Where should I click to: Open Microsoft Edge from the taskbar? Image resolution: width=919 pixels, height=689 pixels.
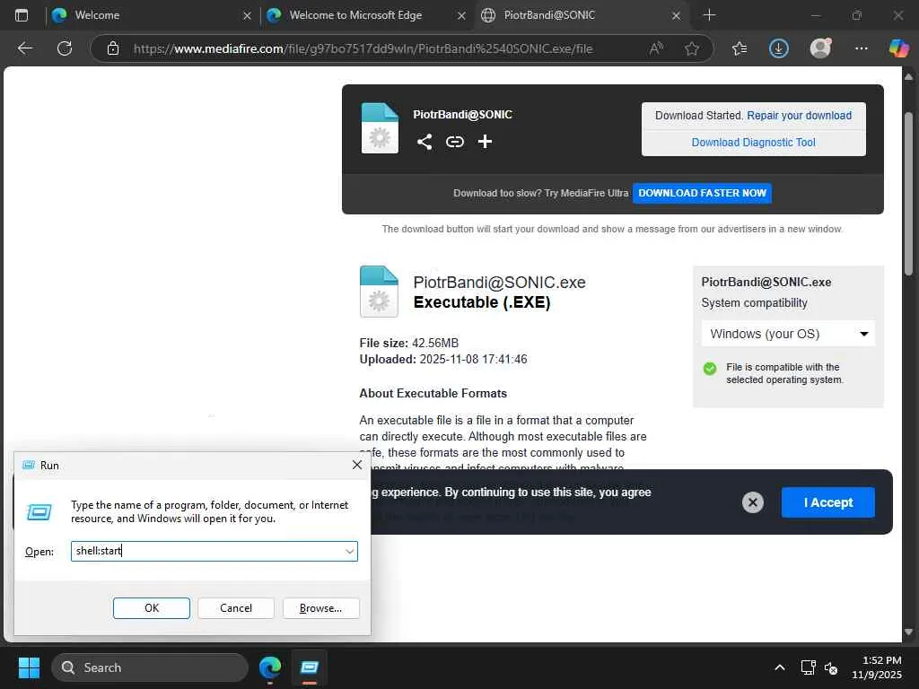point(270,667)
